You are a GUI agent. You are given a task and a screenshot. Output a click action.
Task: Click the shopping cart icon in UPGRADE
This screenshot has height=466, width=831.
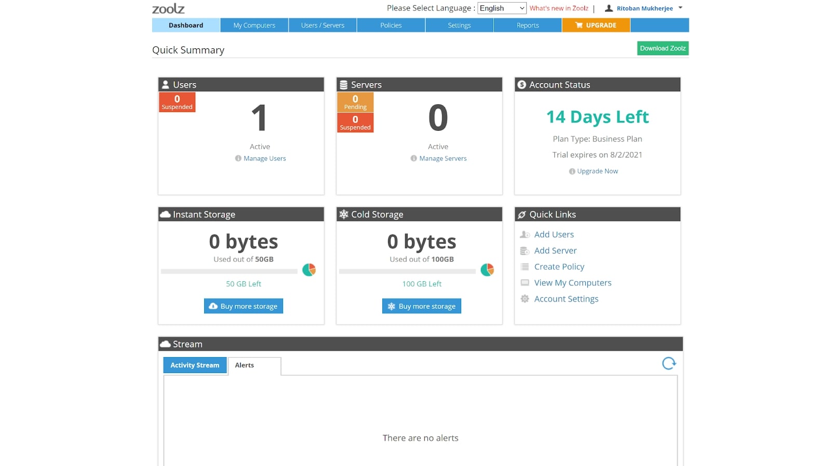coord(579,25)
